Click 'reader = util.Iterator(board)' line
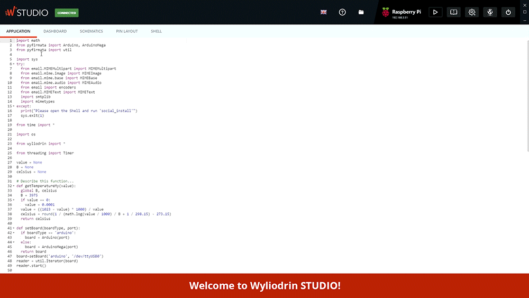Image resolution: width=529 pixels, height=298 pixels. tap(47, 261)
